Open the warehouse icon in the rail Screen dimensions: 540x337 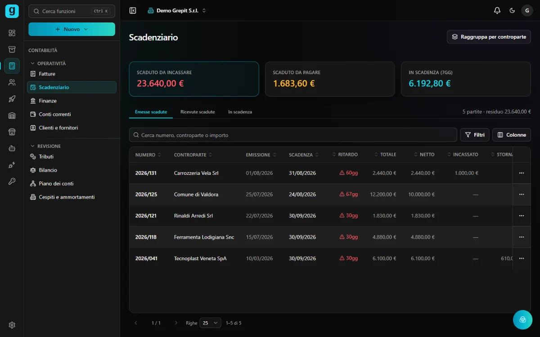tap(12, 115)
